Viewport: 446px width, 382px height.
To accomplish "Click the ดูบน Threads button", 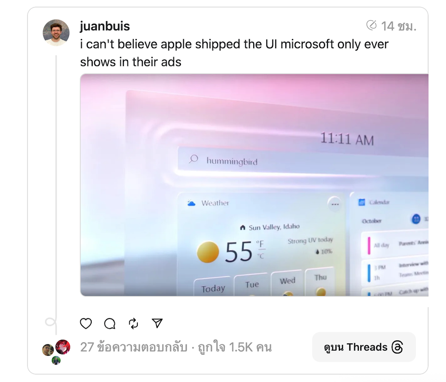I will point(364,347).
